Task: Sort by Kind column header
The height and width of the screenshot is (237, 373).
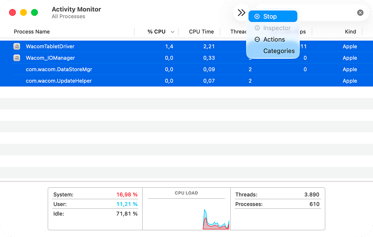Action: tap(350, 32)
